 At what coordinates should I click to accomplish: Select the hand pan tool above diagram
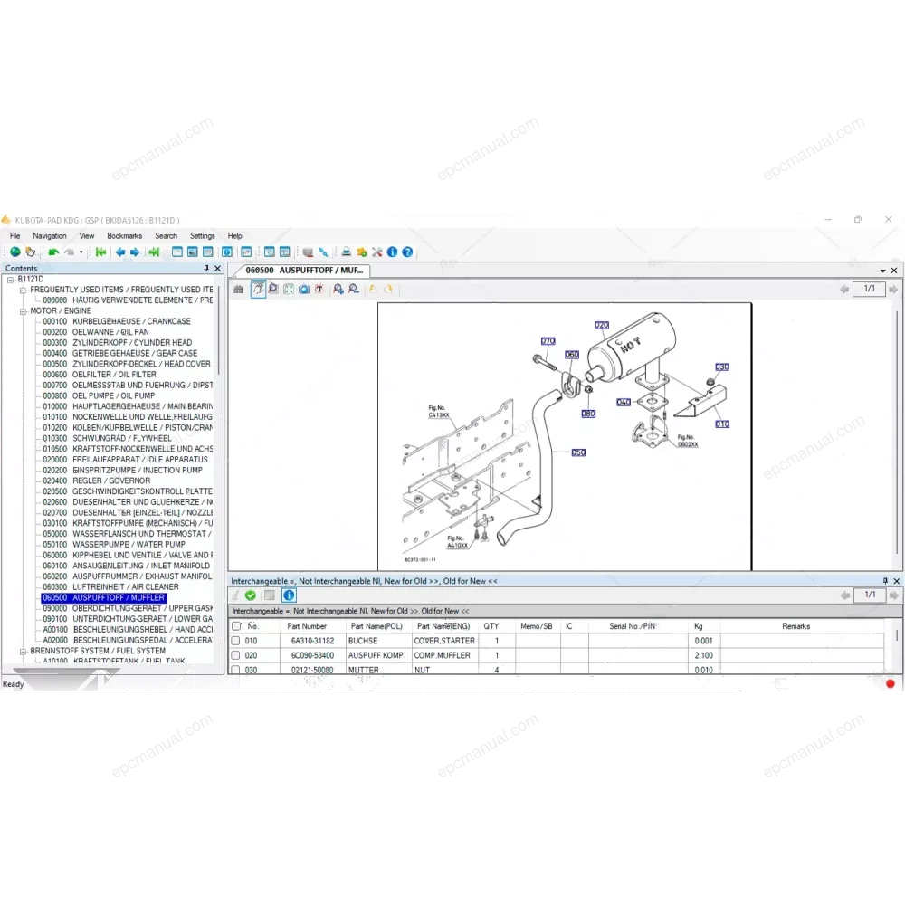coord(258,290)
